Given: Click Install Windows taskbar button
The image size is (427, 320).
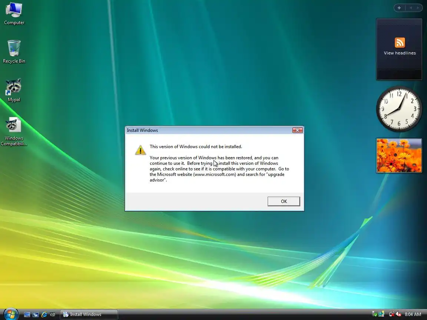Looking at the screenshot, I should click(x=89, y=314).
